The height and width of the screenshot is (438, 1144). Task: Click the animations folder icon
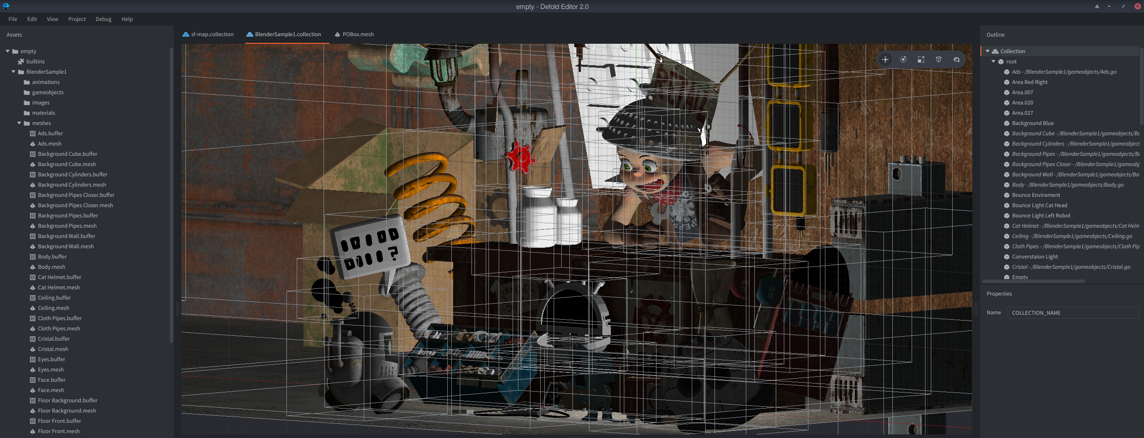pyautogui.click(x=27, y=82)
